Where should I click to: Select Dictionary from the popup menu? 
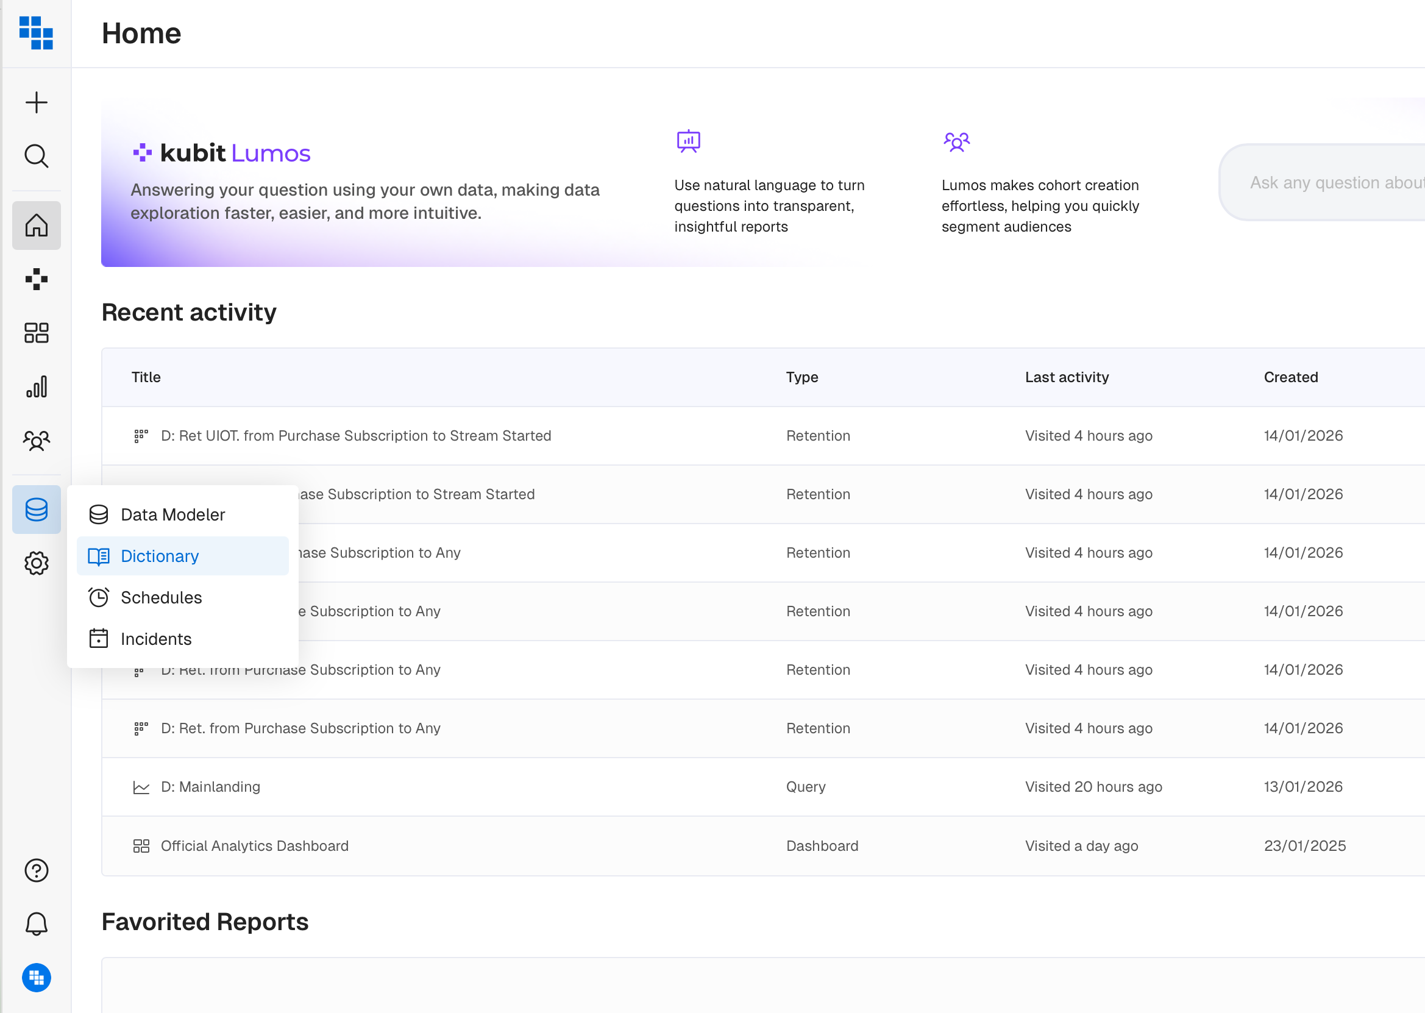[x=160, y=556]
